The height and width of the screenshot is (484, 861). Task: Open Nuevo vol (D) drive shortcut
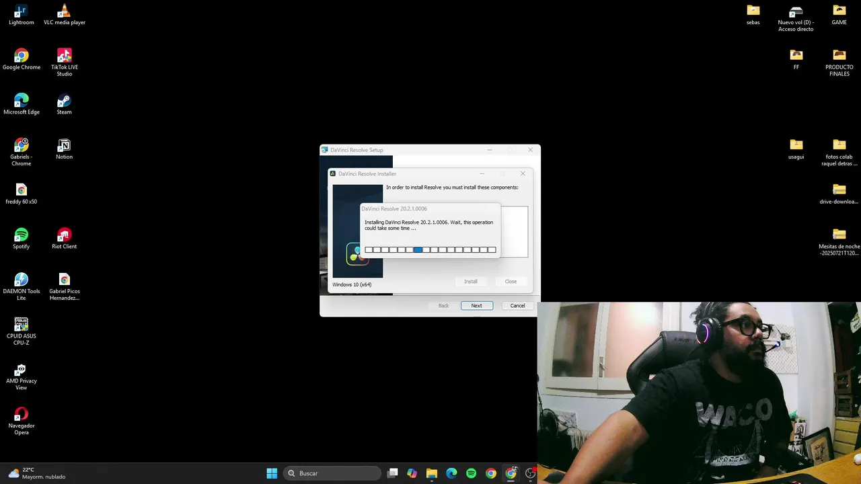tap(796, 18)
